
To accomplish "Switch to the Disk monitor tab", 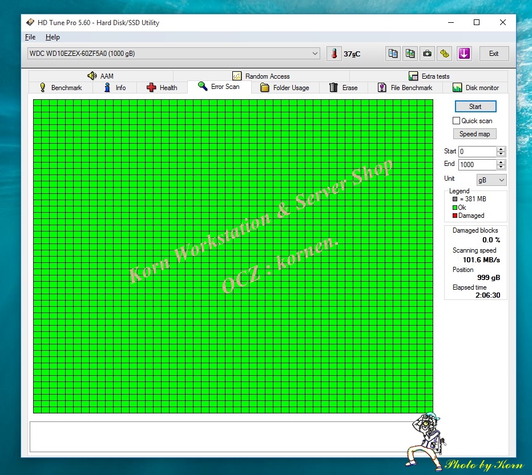I will coord(475,87).
